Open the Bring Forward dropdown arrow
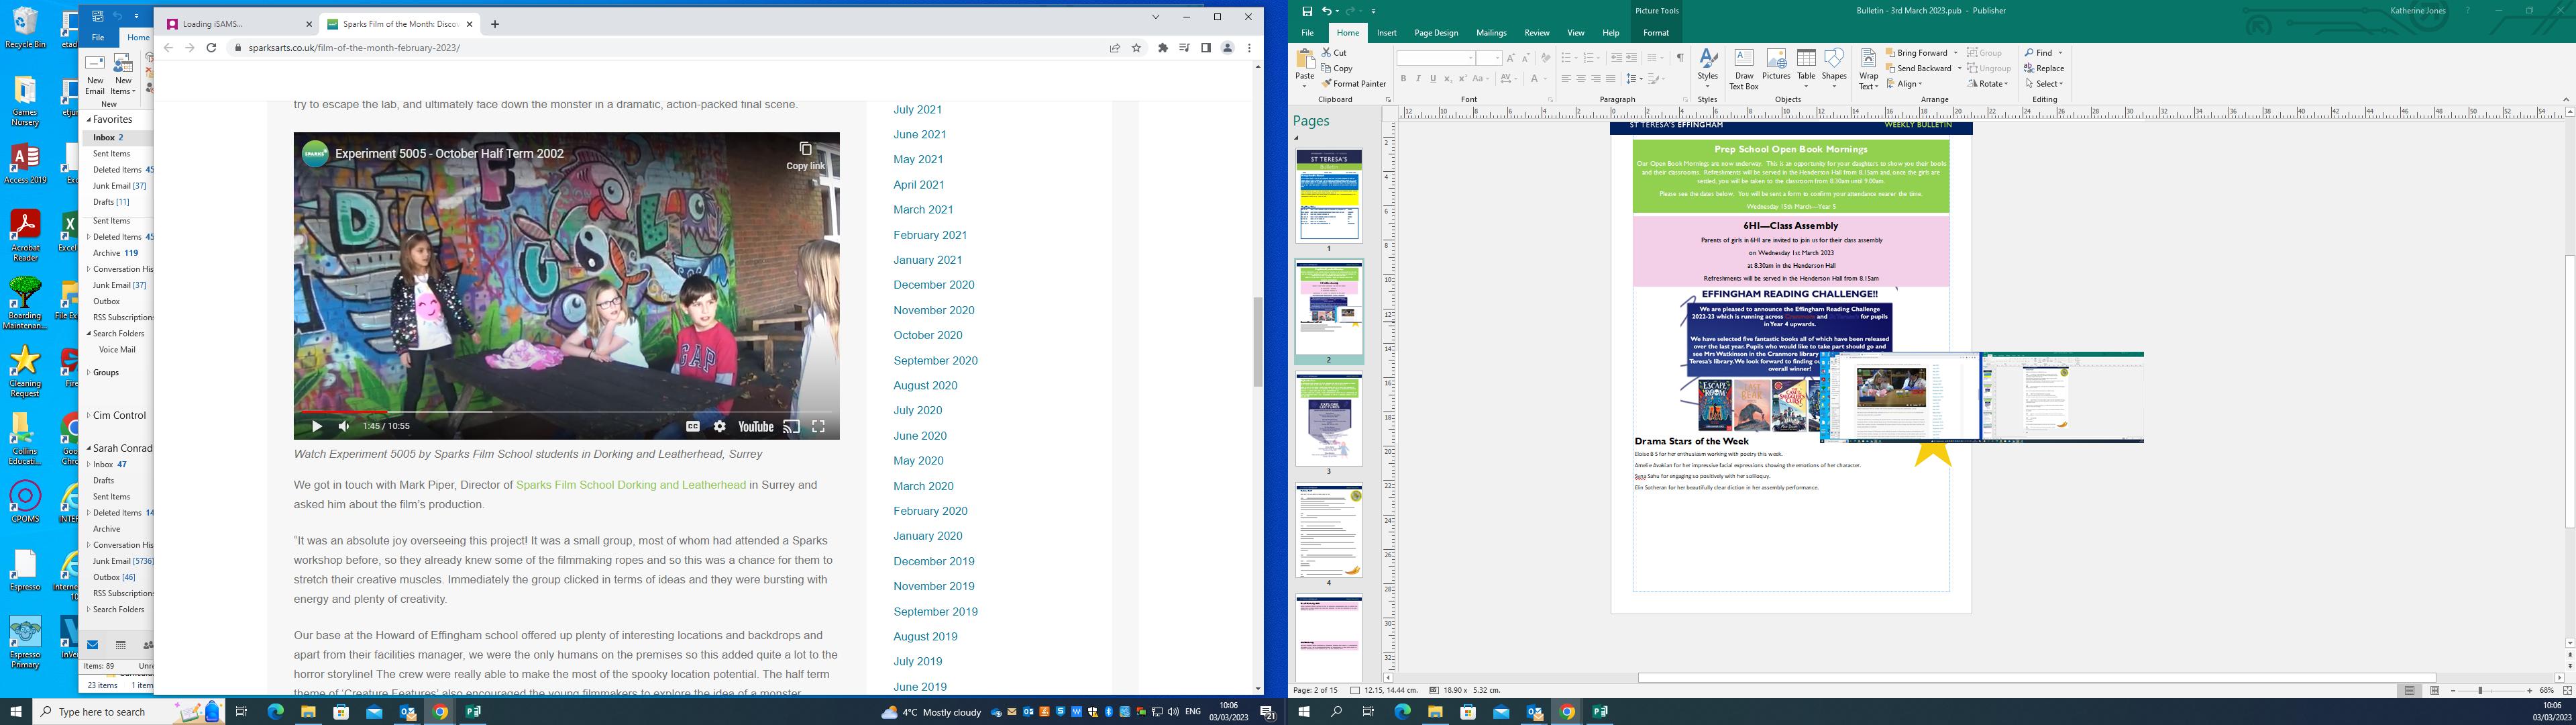Screen dimensions: 2576x725 click(1955, 53)
